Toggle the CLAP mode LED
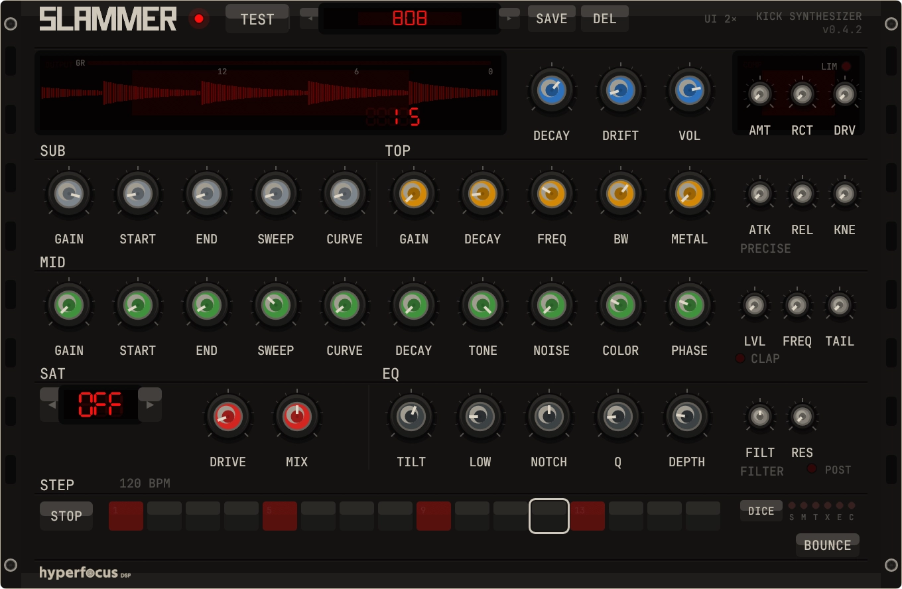The width and height of the screenshot is (902, 589). 740,359
